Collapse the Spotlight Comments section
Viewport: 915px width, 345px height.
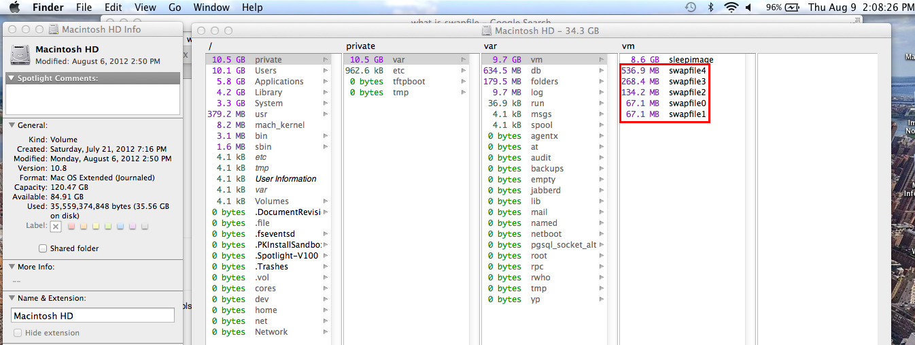tap(12, 78)
